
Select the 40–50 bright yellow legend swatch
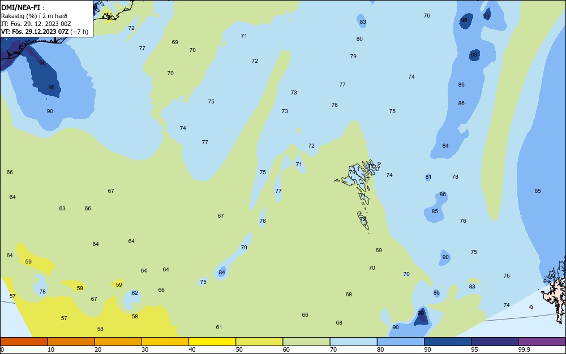coord(212,342)
